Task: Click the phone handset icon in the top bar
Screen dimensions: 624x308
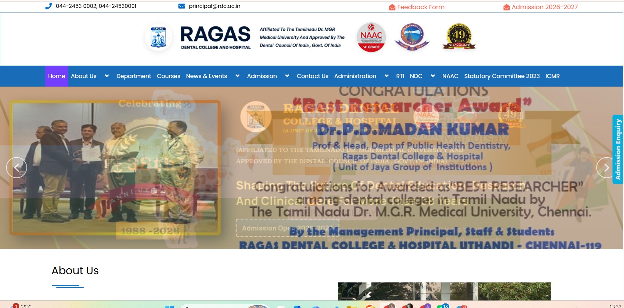Action: [49, 6]
